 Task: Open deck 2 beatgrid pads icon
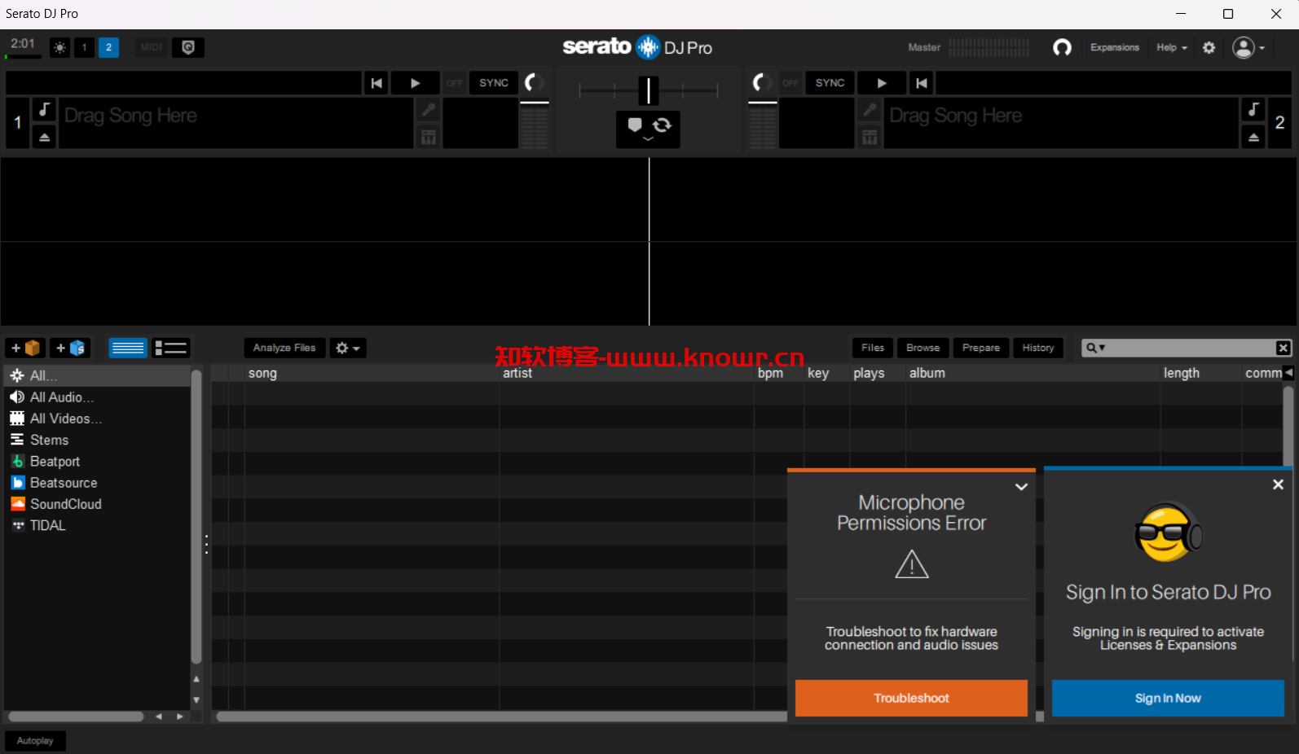pyautogui.click(x=870, y=137)
